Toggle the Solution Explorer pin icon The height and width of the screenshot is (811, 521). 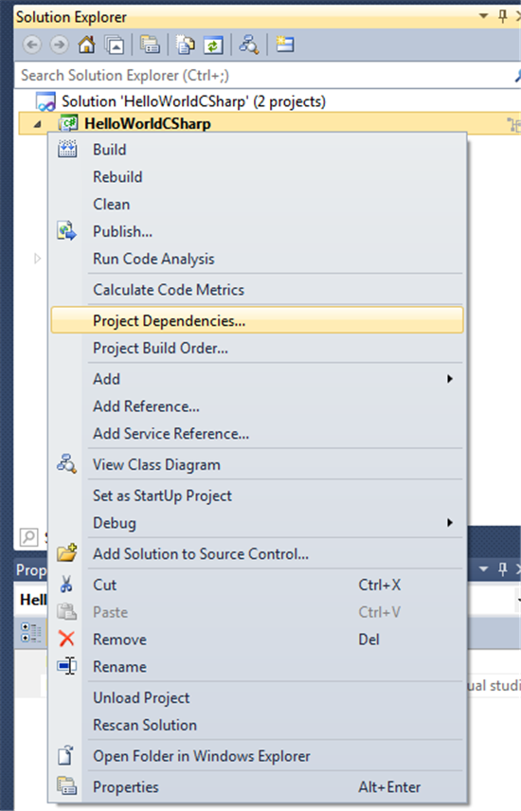coord(502,16)
